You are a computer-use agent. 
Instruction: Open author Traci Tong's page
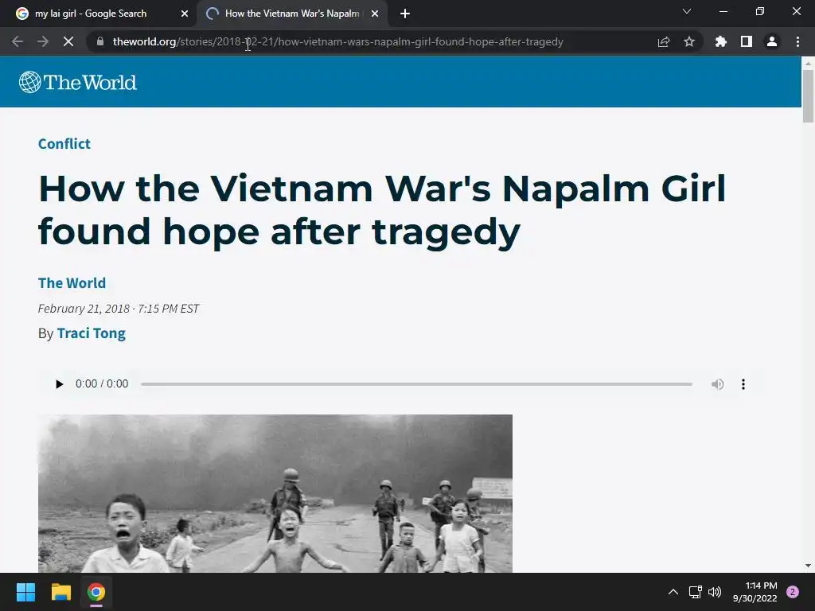click(x=92, y=333)
